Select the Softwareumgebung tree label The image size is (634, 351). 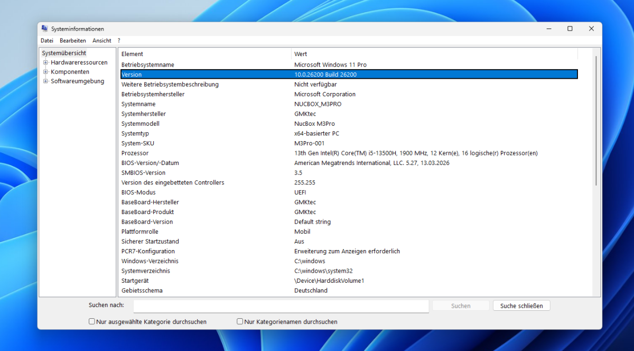point(78,81)
